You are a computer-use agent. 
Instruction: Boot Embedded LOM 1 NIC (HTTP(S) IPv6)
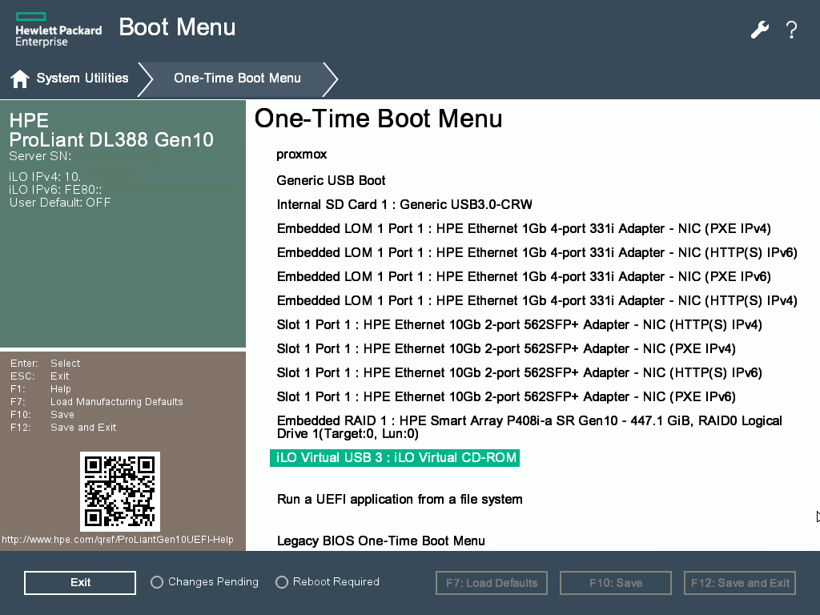click(537, 252)
